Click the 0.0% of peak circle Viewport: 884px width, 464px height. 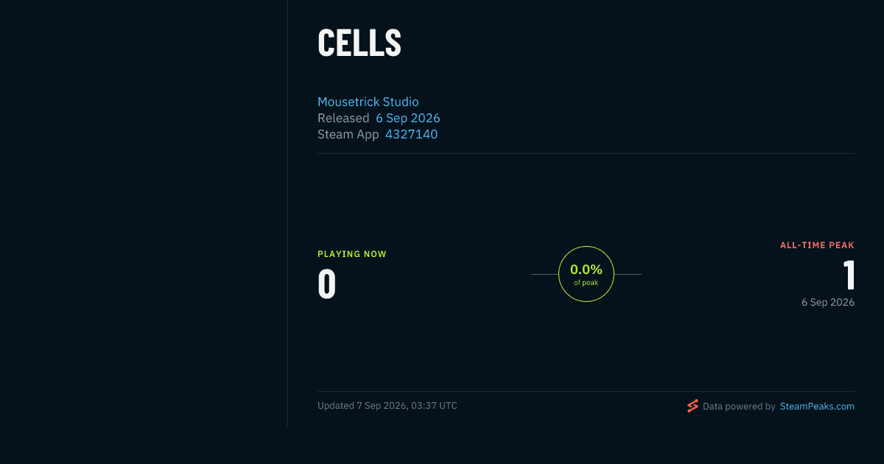tap(586, 274)
